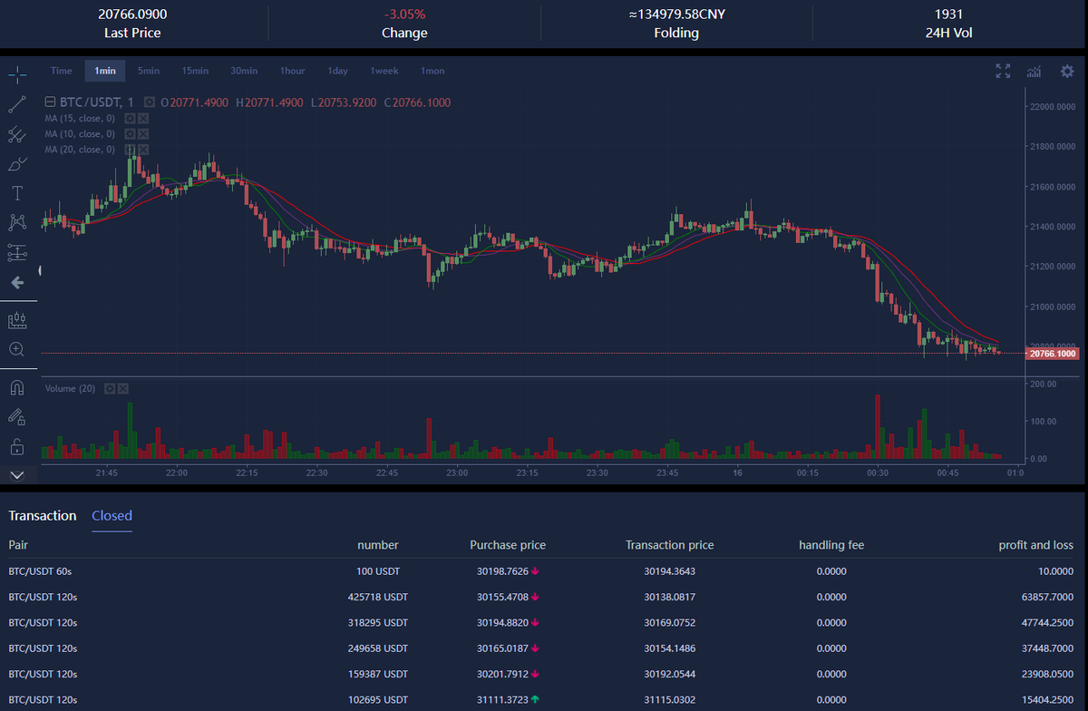This screenshot has width=1088, height=711.
Task: Click the 23:00 time axis label
Action: click(457, 472)
